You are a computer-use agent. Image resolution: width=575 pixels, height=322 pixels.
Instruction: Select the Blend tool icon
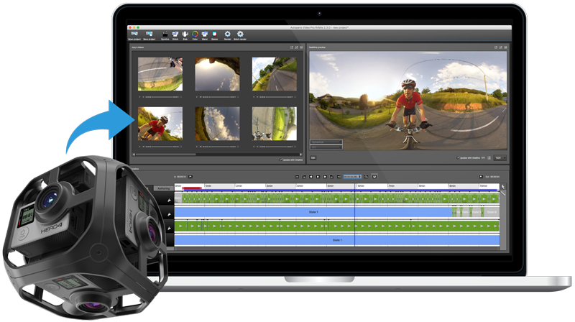[185, 34]
